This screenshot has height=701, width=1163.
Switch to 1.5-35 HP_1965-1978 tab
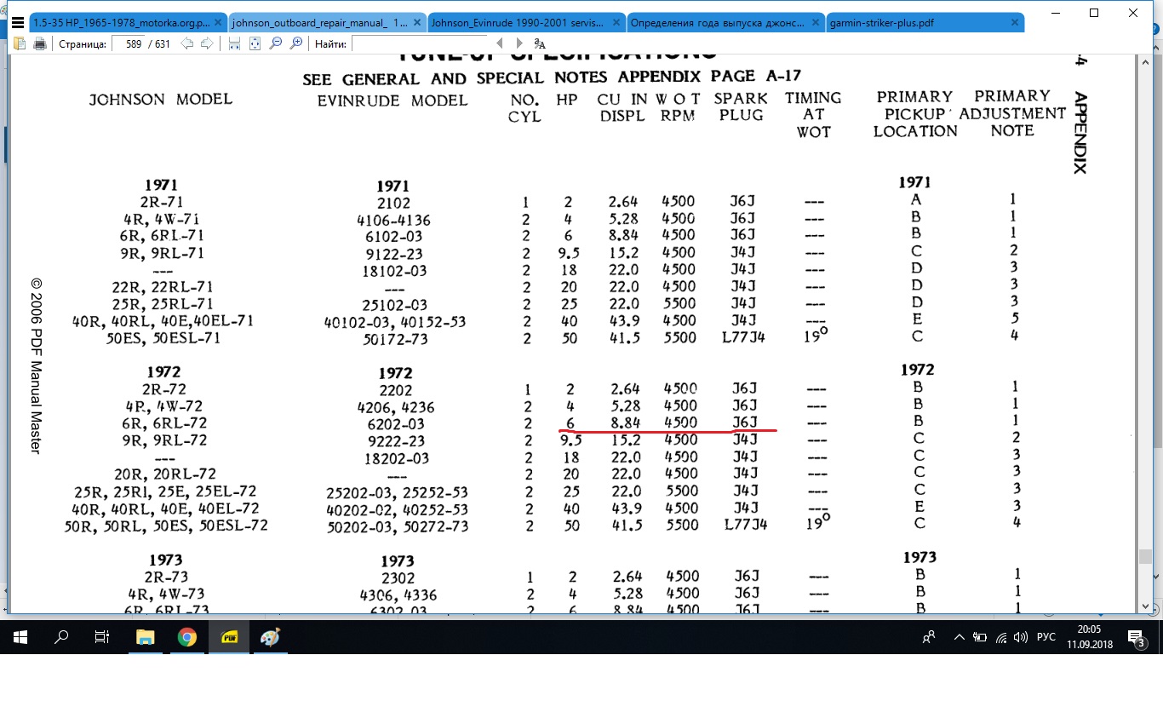pos(119,23)
